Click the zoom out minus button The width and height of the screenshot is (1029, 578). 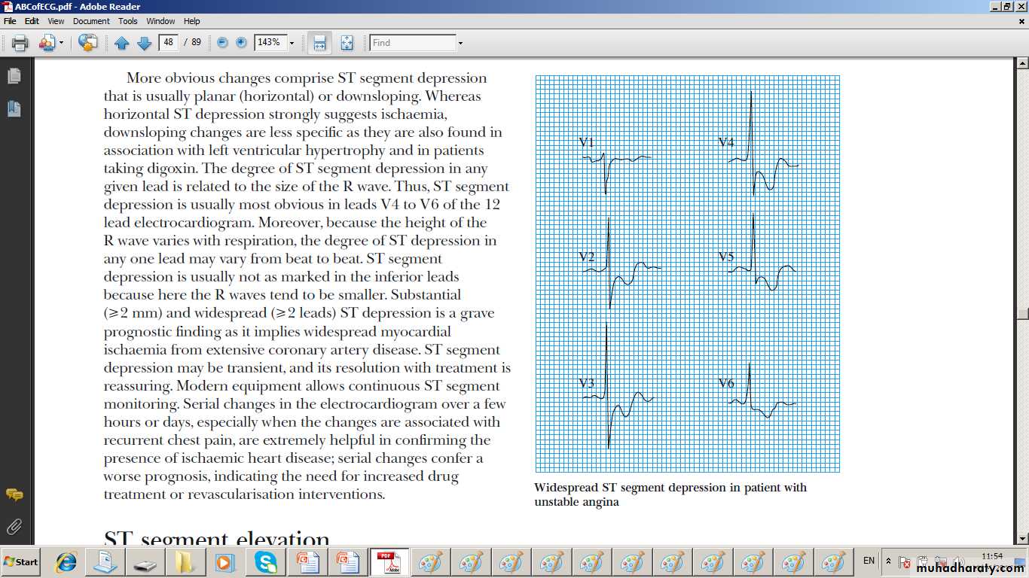222,43
